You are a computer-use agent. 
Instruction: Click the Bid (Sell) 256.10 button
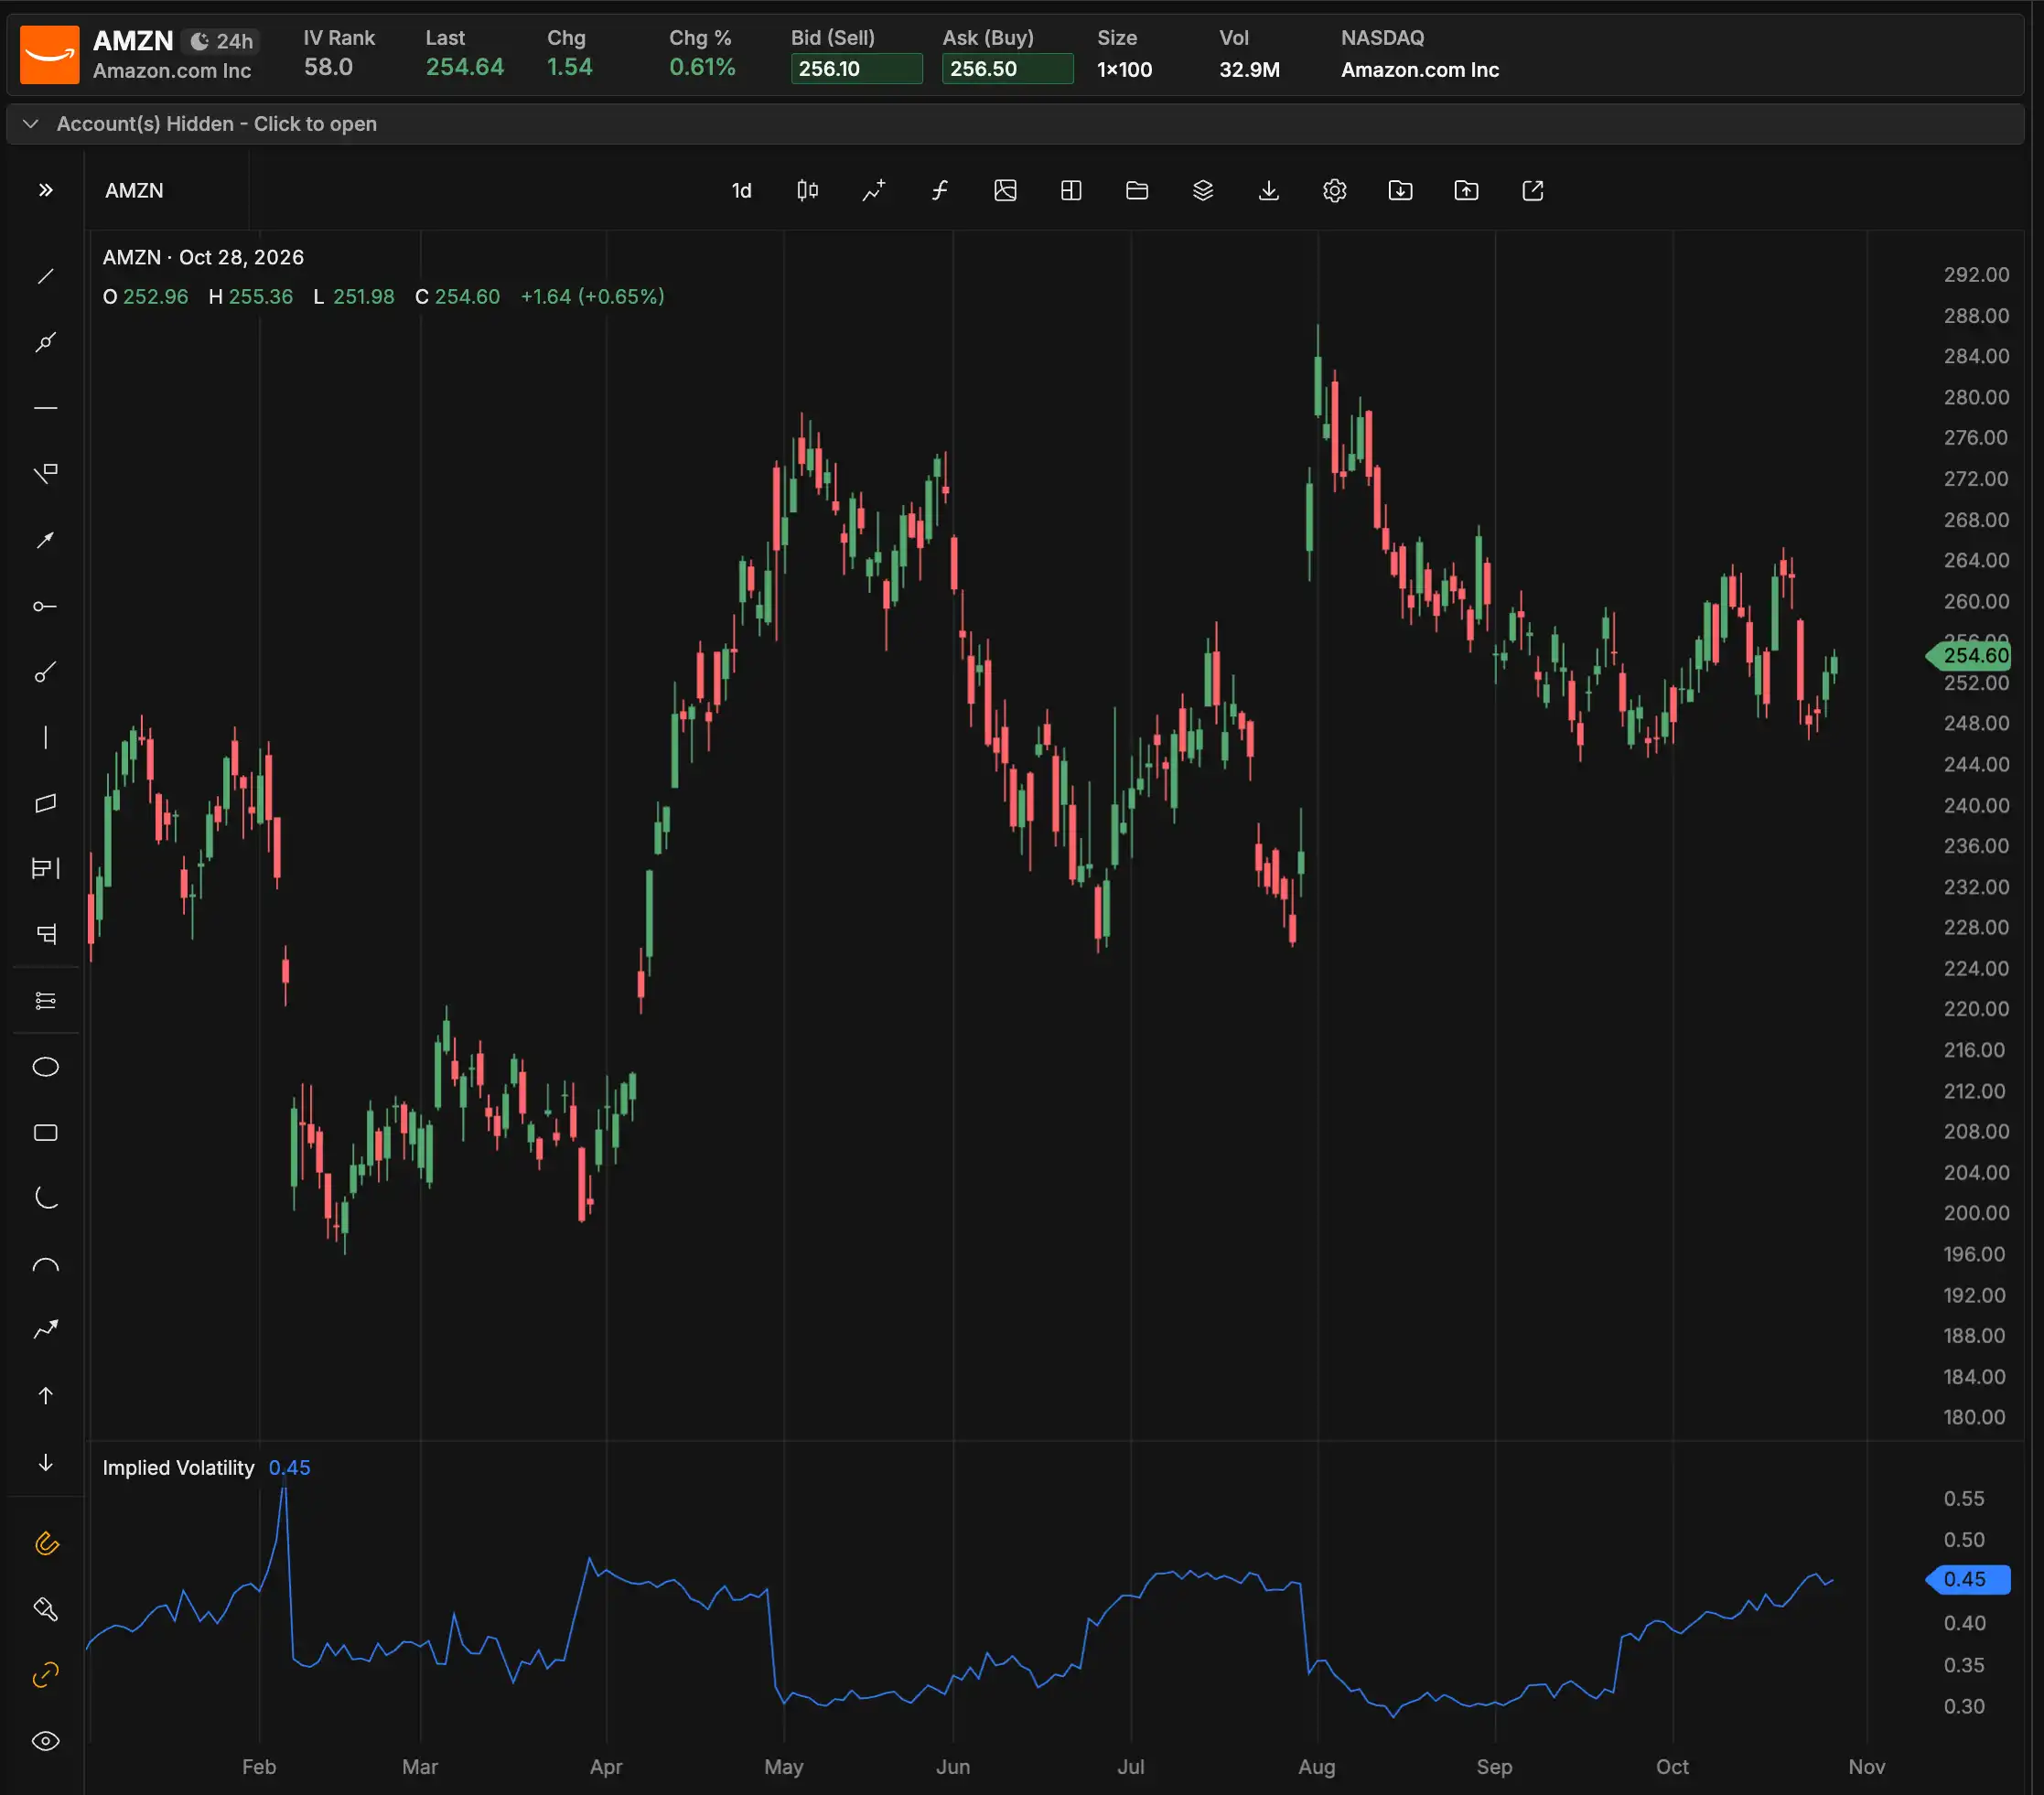point(856,69)
